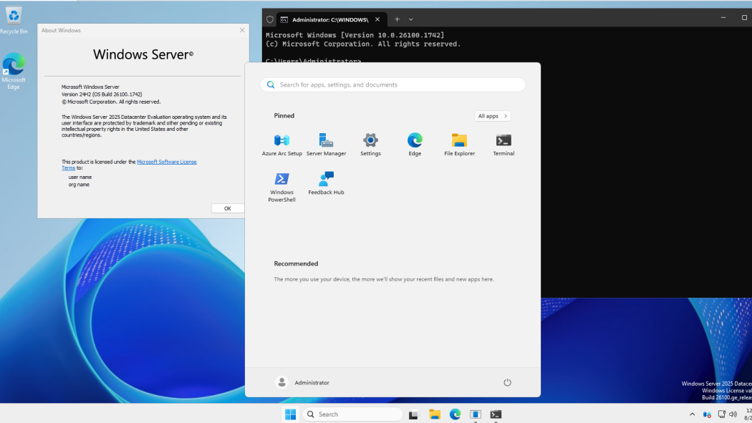Open File Explorer from the taskbar
The height and width of the screenshot is (423, 752).
tap(435, 414)
